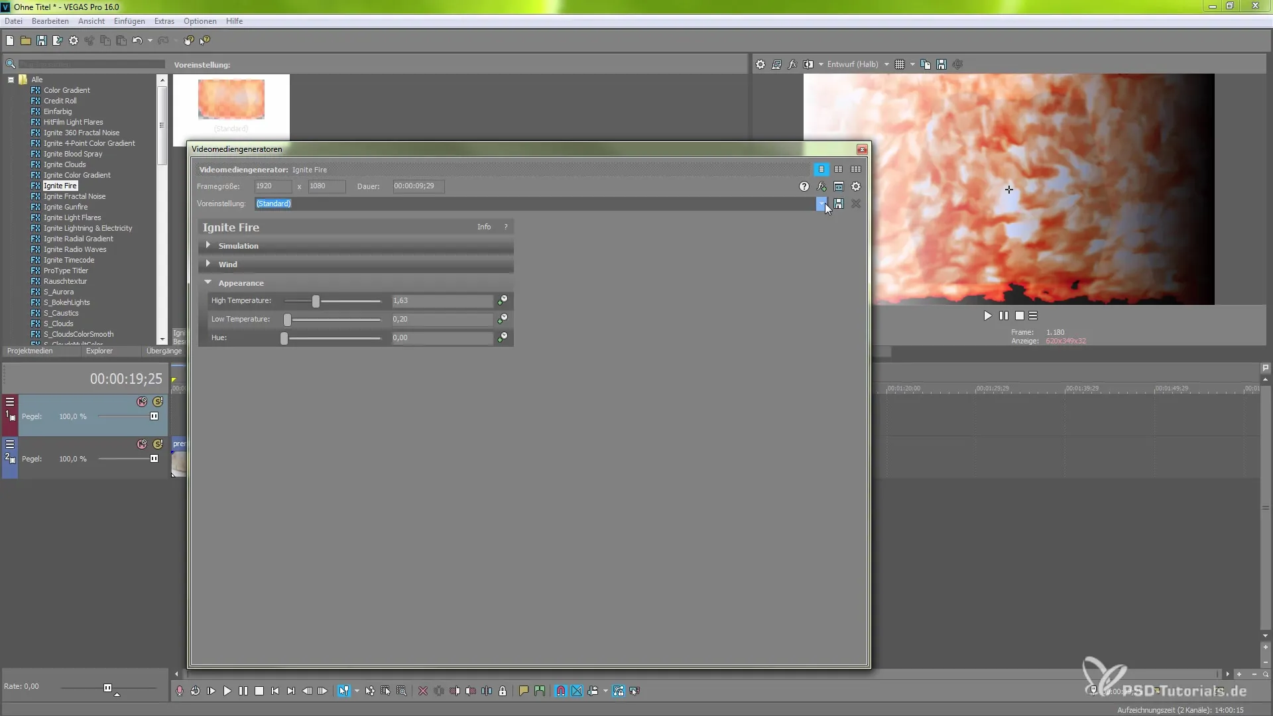Switch generator dialog to two-column view
1273x716 pixels.
(x=839, y=169)
